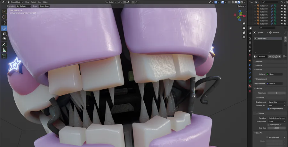Hide Cube.025 in viewport via eye icon

click(x=282, y=12)
